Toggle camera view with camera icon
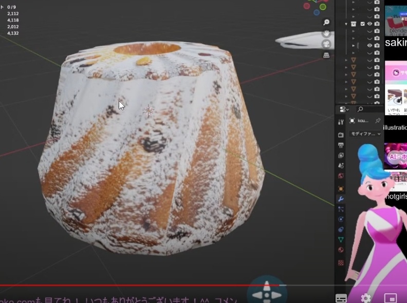 [x=326, y=44]
